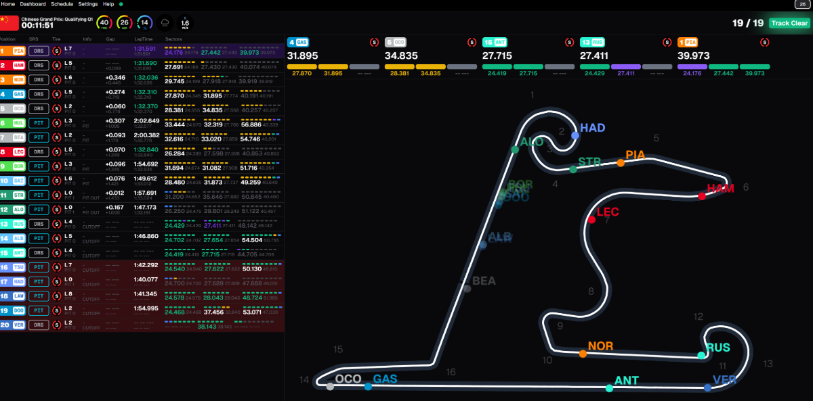
Task: Open the Settings menu
Action: pyautogui.click(x=88, y=4)
